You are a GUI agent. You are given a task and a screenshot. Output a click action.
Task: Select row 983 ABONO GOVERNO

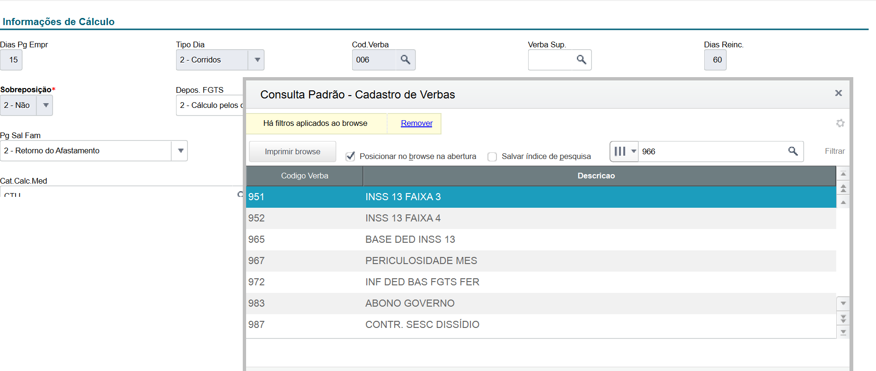pyautogui.click(x=541, y=303)
